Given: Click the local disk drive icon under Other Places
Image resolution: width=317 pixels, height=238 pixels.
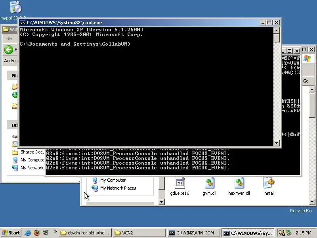Looking at the screenshot, I should [15, 136].
